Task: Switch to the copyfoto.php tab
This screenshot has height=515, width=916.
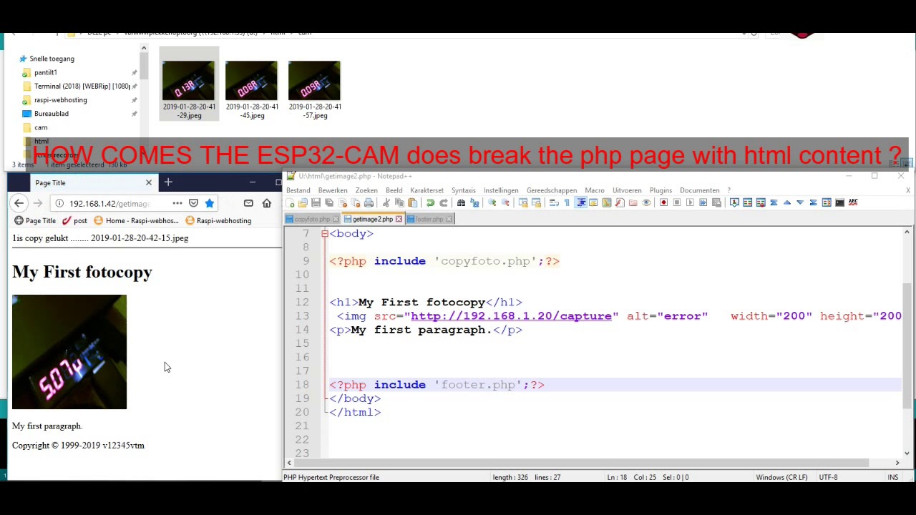Action: coord(312,219)
